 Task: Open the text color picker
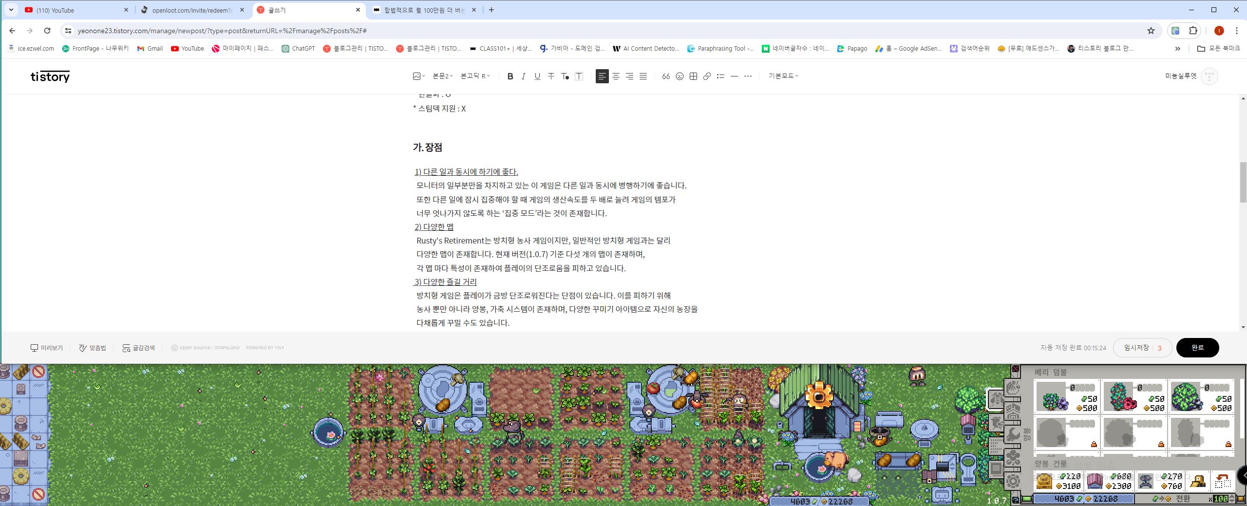point(565,76)
